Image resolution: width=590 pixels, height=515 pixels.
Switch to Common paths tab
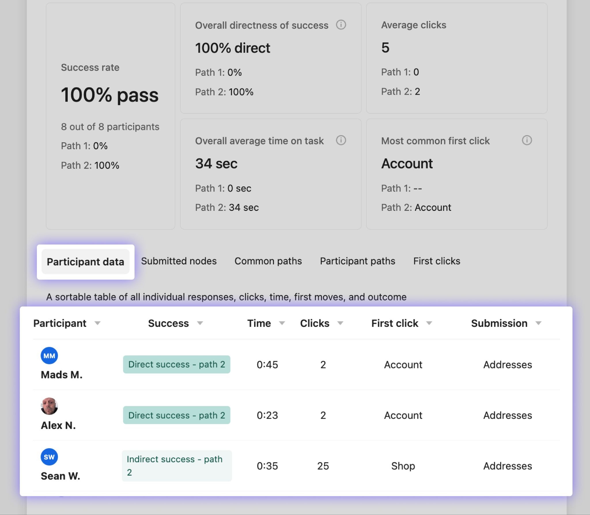[x=268, y=261]
